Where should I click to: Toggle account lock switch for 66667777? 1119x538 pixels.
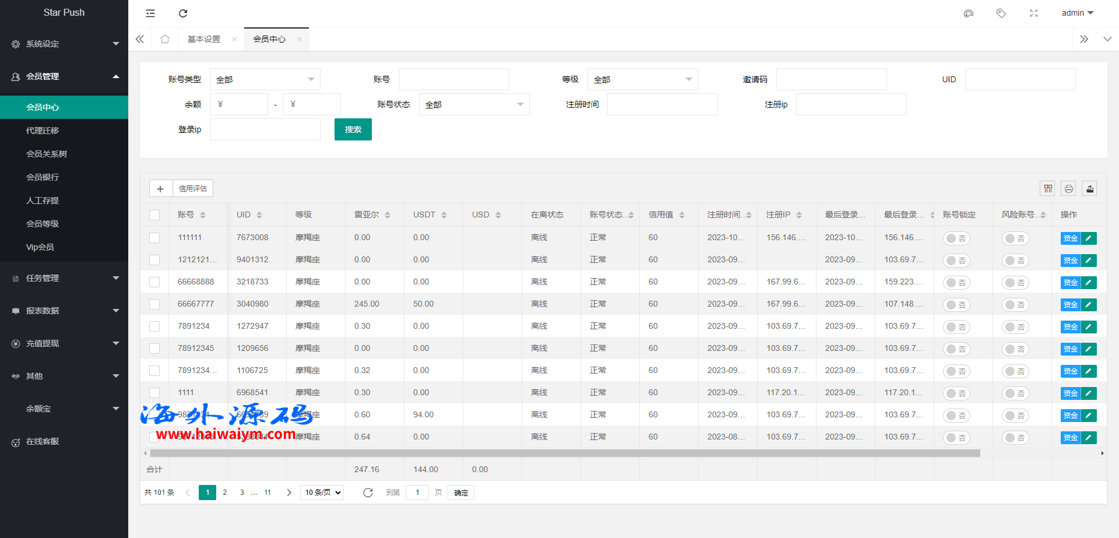tap(956, 305)
